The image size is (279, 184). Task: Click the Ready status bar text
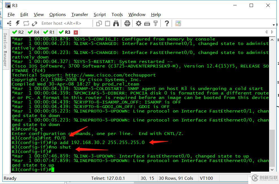coord(10,178)
